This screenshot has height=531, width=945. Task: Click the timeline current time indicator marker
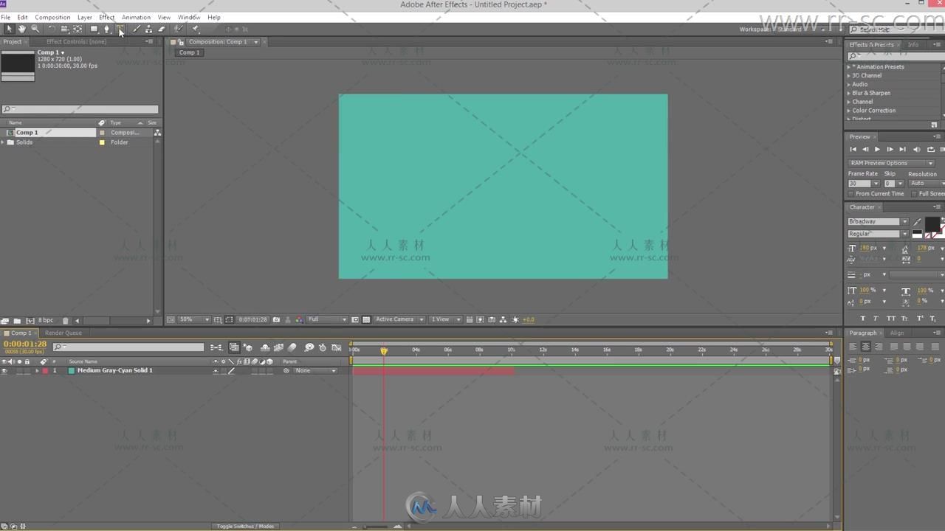point(384,351)
